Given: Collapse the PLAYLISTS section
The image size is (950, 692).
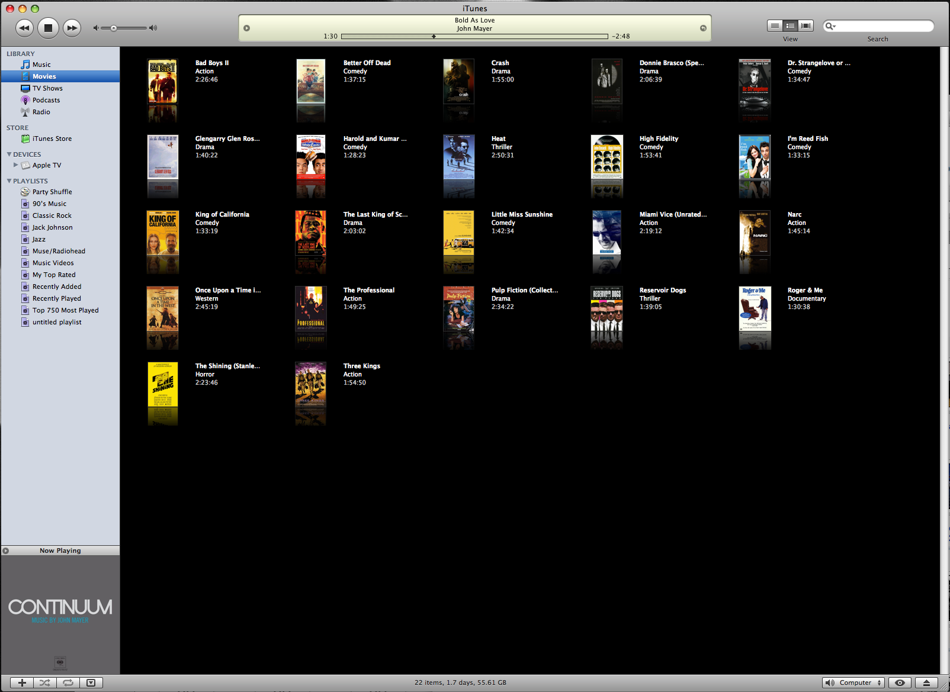Looking at the screenshot, I should [9, 181].
